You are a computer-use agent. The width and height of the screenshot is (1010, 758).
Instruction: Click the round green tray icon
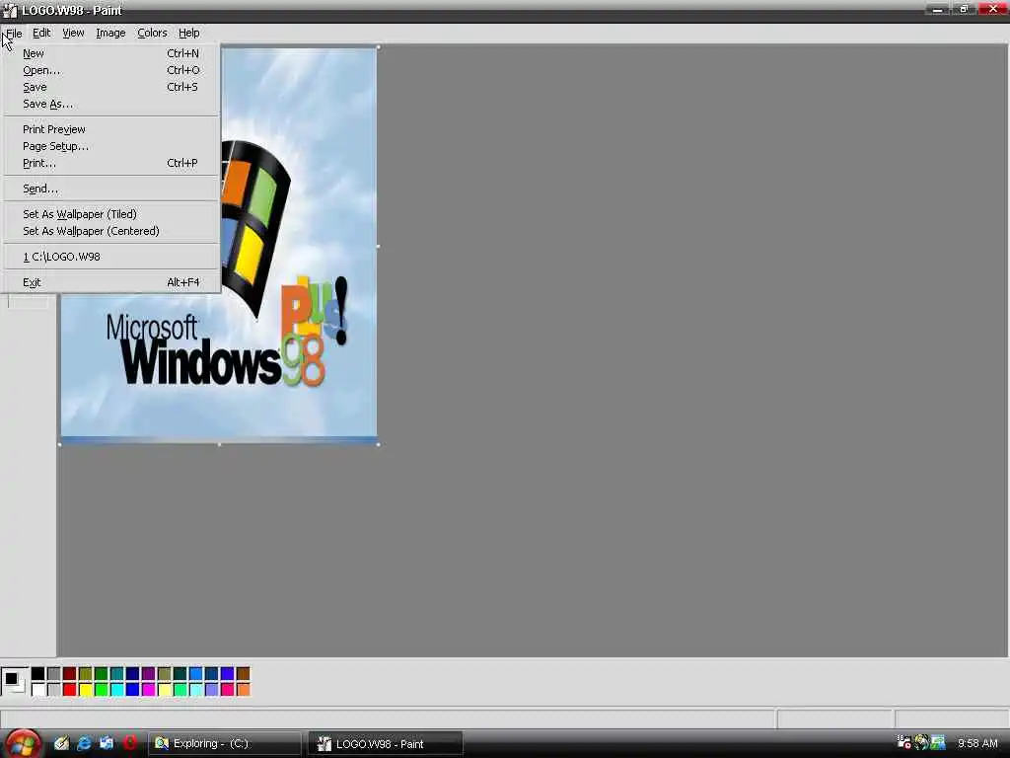[x=921, y=742]
